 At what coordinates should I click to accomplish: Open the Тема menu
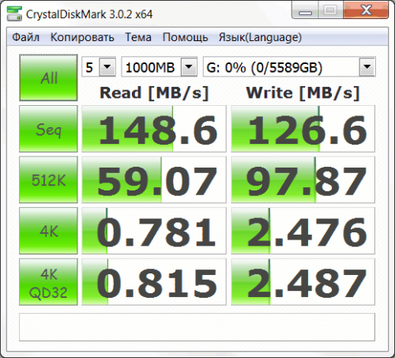[138, 37]
